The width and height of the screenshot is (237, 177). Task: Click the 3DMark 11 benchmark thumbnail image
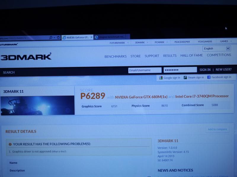[x=38, y=105]
